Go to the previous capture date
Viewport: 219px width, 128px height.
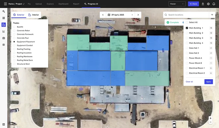point(103,15)
